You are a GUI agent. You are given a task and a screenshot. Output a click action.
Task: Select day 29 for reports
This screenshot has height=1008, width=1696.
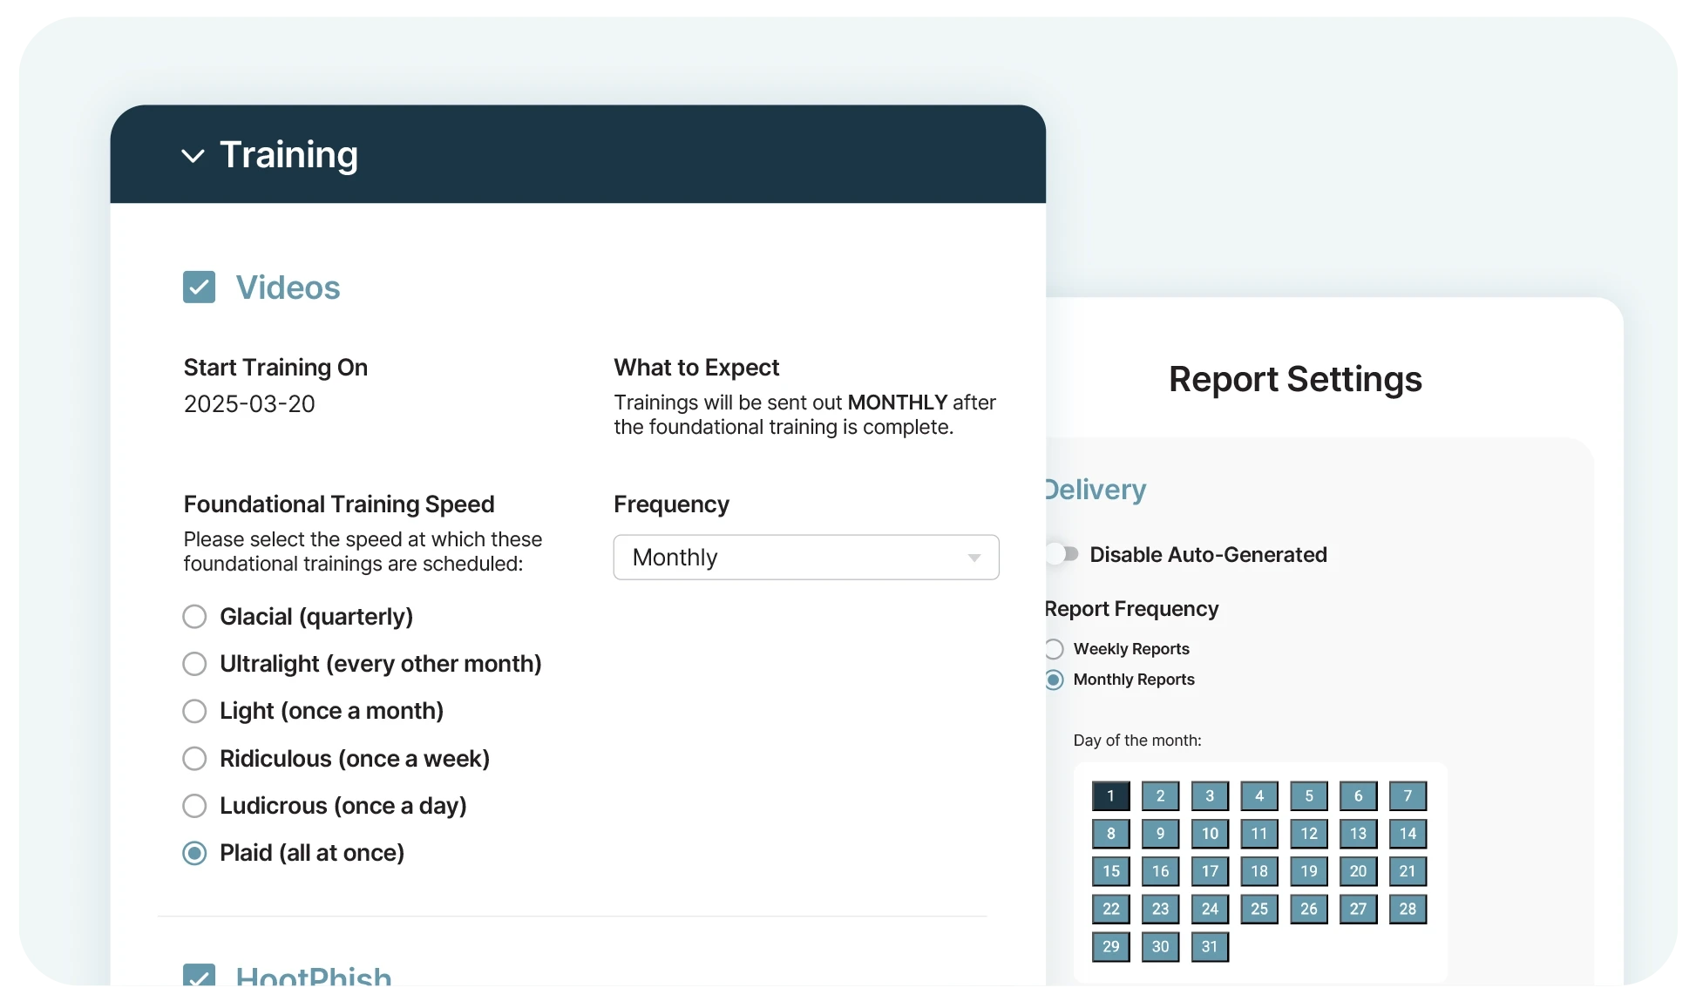[1111, 947]
